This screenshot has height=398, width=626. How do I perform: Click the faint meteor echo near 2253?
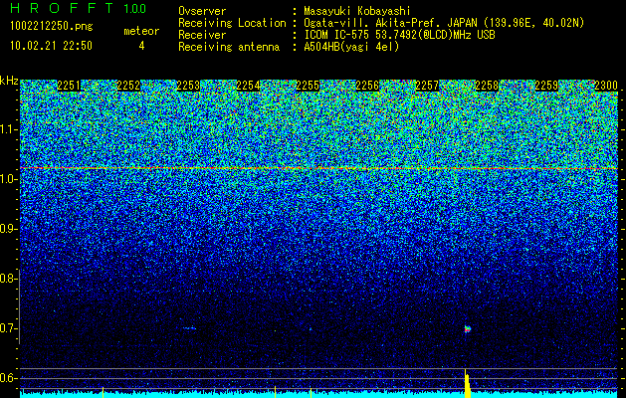coord(189,328)
